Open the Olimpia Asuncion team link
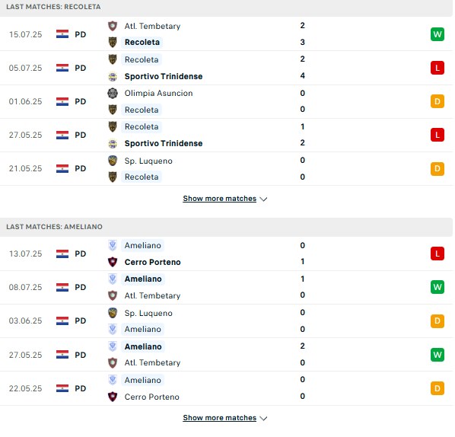455x437 pixels. click(159, 93)
